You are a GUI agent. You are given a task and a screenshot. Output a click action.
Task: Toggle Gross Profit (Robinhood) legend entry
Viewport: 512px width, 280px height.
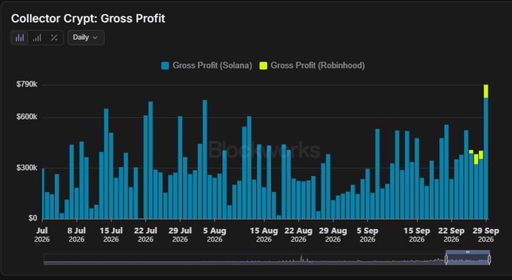point(312,65)
